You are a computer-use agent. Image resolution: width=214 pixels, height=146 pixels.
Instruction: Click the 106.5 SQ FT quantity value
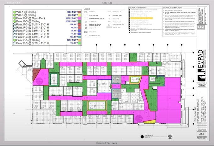tap(72, 12)
